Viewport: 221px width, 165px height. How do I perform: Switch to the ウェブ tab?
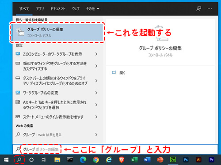[x=76, y=9]
